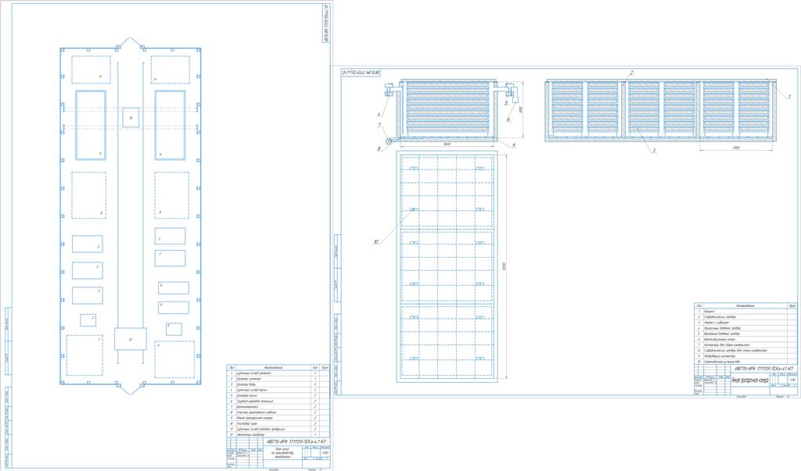Image resolution: width=801 pixels, height=471 pixels.
Task: Select 'Вытяжной водяной затвор' legend row
Action: tap(745, 334)
